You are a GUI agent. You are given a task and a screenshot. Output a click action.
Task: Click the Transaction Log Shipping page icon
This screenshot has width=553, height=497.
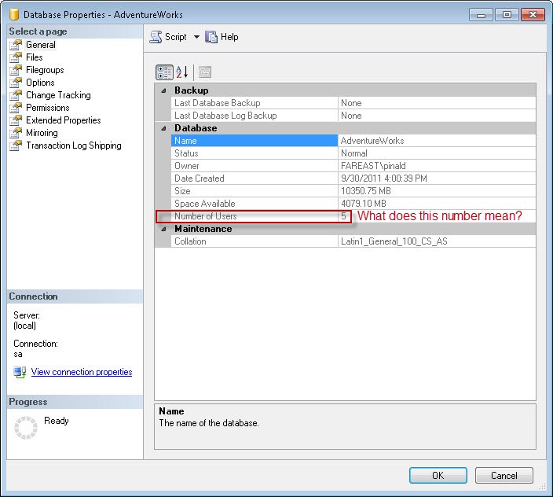coord(16,145)
